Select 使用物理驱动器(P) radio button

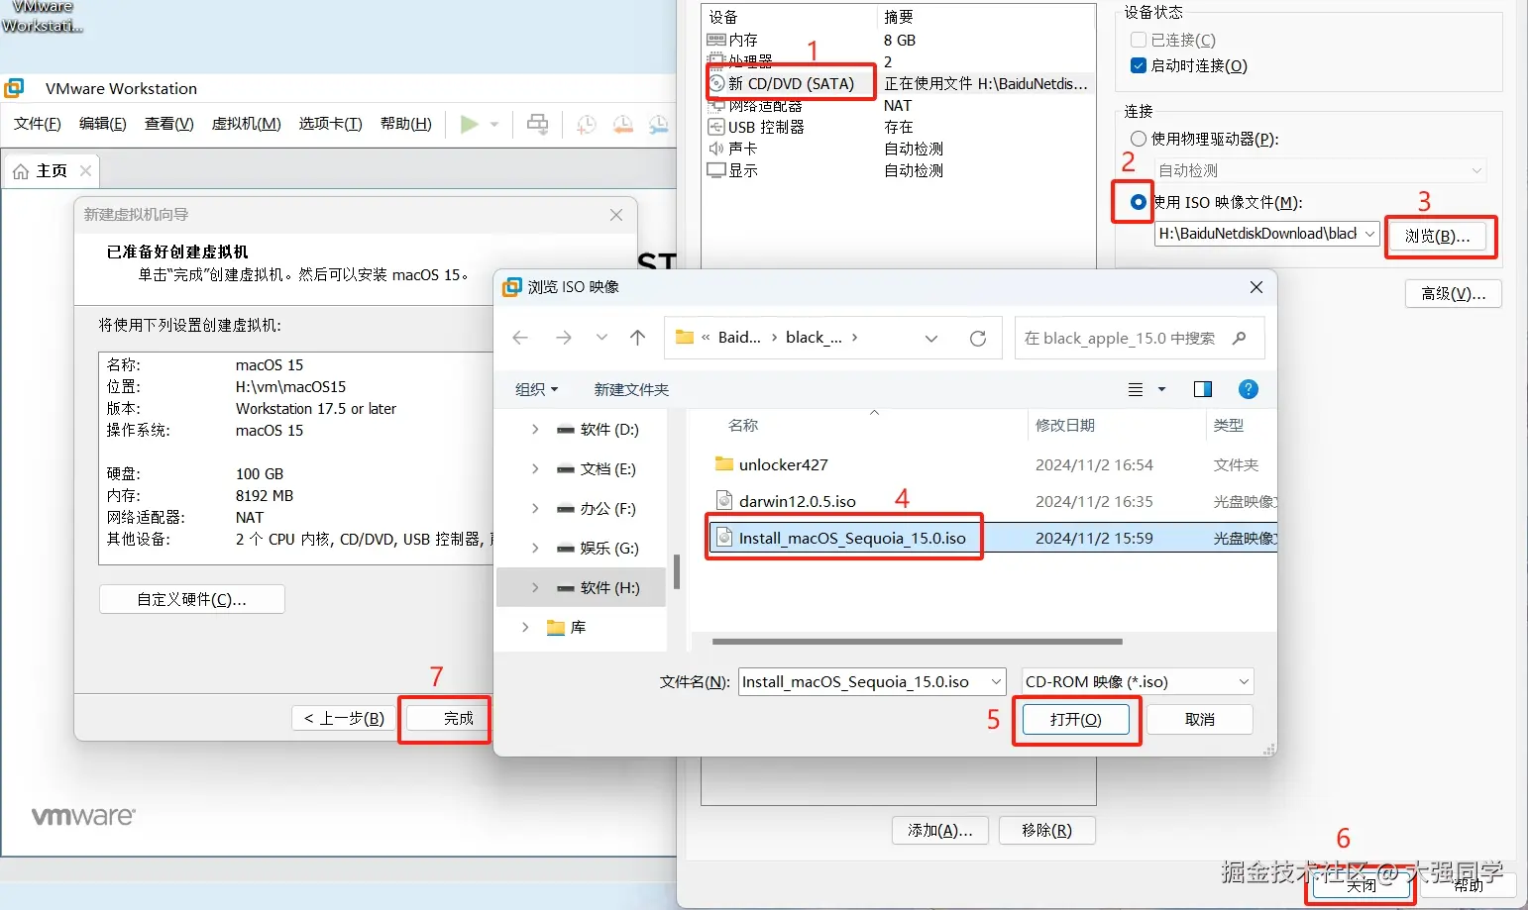(1139, 139)
